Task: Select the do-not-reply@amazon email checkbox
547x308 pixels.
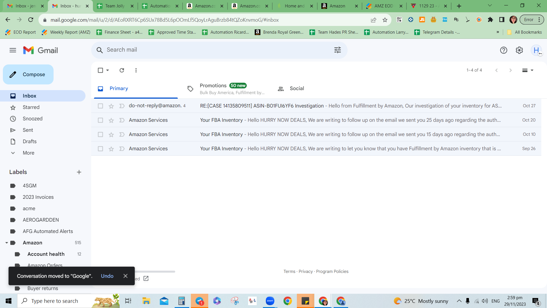Action: point(100,106)
